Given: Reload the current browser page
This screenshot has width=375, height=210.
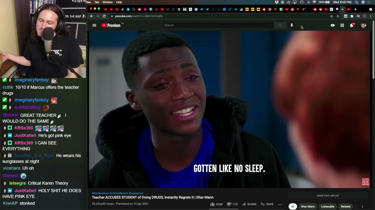Looking at the screenshot, I should 104,16.
